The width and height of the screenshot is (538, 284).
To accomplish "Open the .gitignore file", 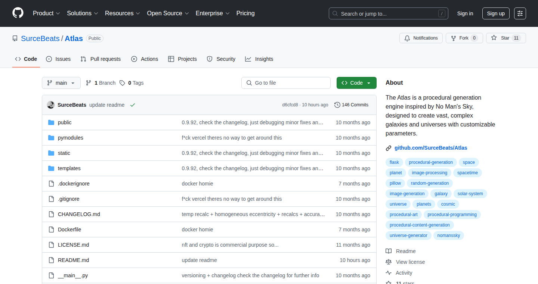I will [x=69, y=199].
